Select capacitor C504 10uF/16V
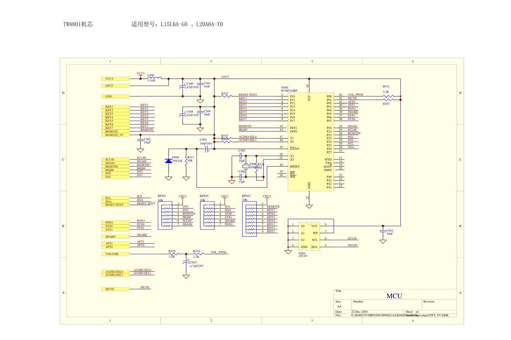Image resolution: width=511 pixels, height=340 pixels. point(206,149)
